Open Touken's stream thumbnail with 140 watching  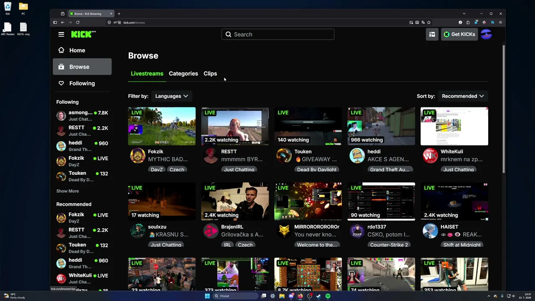pyautogui.click(x=308, y=126)
